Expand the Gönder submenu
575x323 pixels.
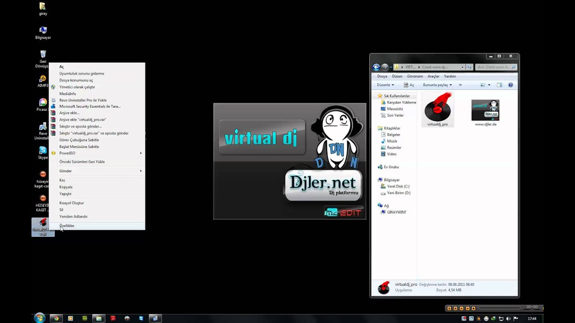(x=97, y=171)
